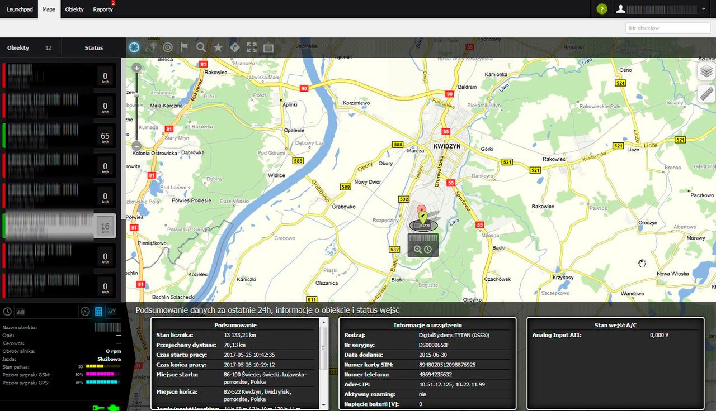
Task: Select the calculator summary view icon
Action: tap(98, 312)
